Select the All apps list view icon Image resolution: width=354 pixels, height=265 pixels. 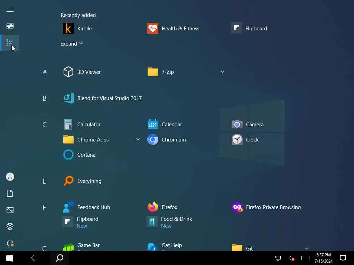(10, 42)
